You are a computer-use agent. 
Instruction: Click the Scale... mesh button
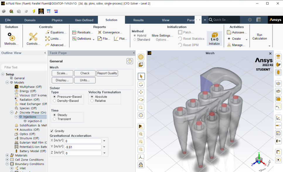pos(62,73)
